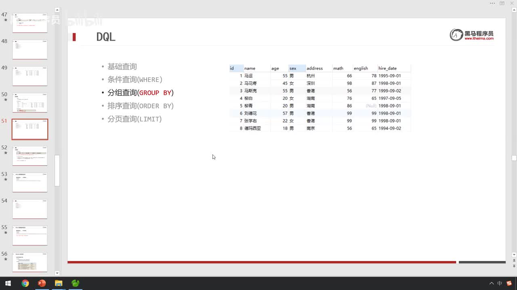The height and width of the screenshot is (290, 517).
Task: Select slide 56 thumbnail
Action: pyautogui.click(x=30, y=262)
